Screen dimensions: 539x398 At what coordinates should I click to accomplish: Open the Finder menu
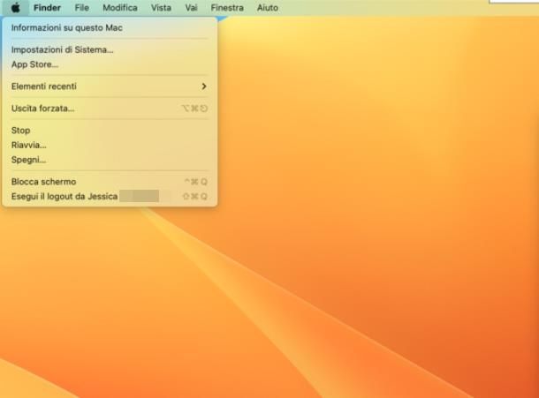pyautogui.click(x=47, y=8)
